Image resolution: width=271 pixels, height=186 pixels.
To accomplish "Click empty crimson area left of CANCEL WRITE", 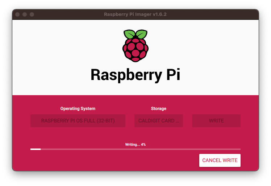I will coord(112,160).
